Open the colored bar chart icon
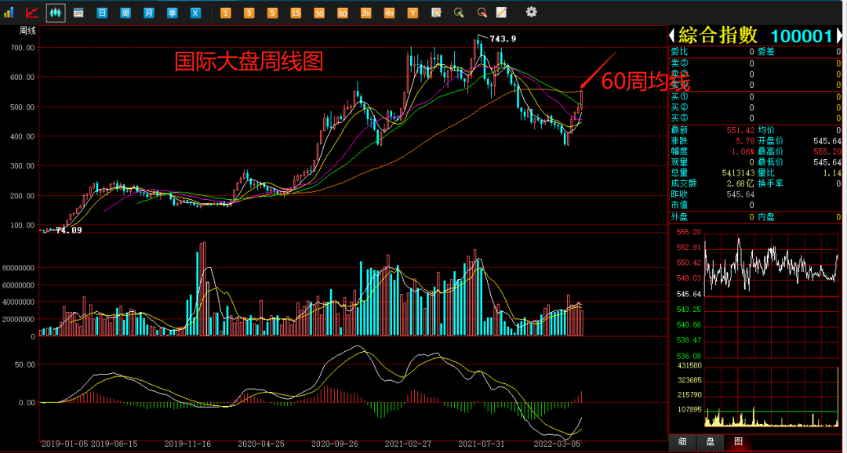Screen dimensions: 847x453 (9, 12)
